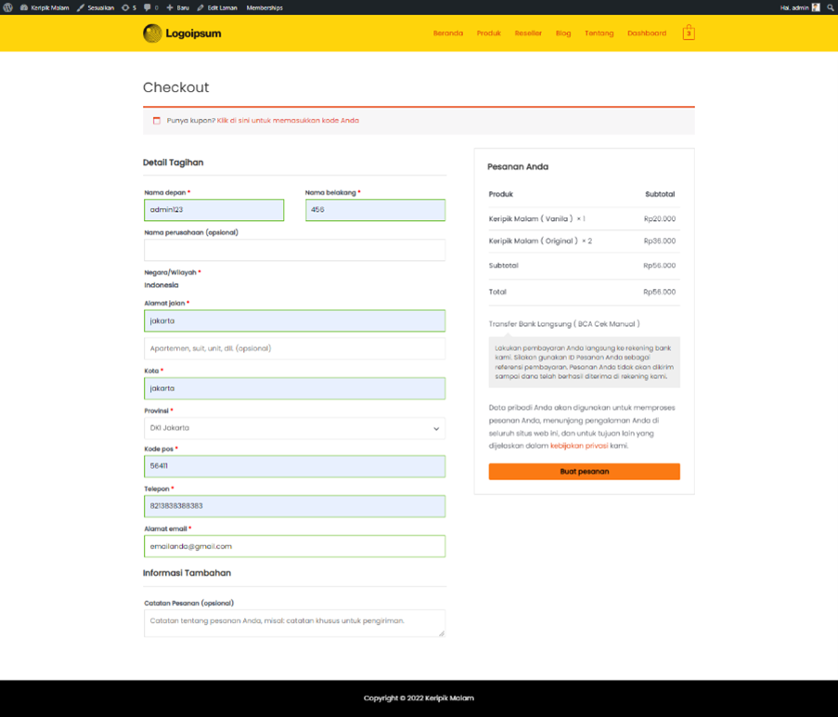Go to the Produk menu item
The height and width of the screenshot is (717, 838).
click(x=488, y=33)
